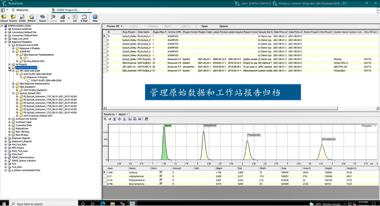Open the Options menu
380x206 pixels.
[224, 26]
